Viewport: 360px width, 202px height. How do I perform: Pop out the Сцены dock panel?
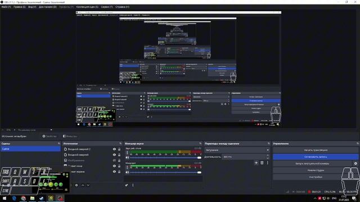58,144
